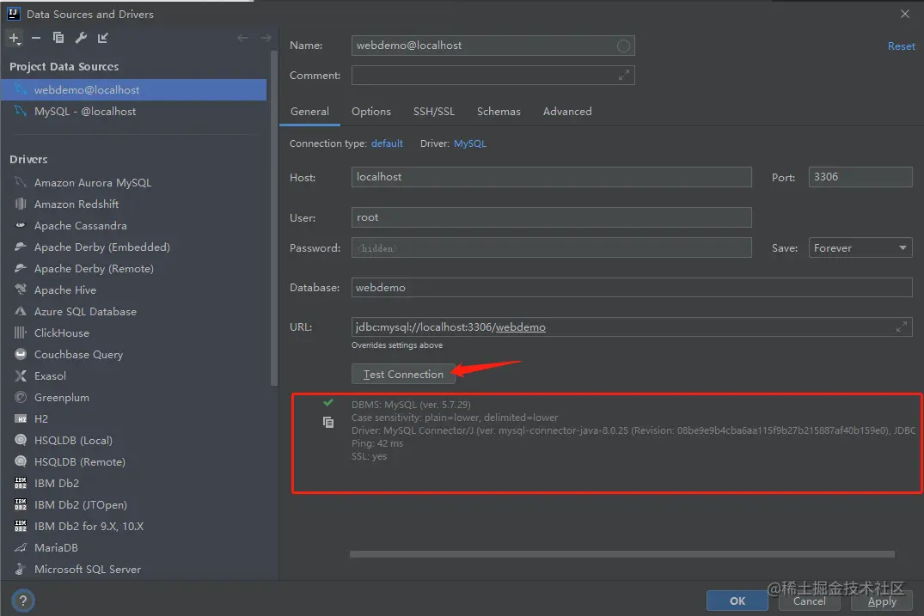
Task: Select webdemo@localhost data source
Action: (134, 90)
